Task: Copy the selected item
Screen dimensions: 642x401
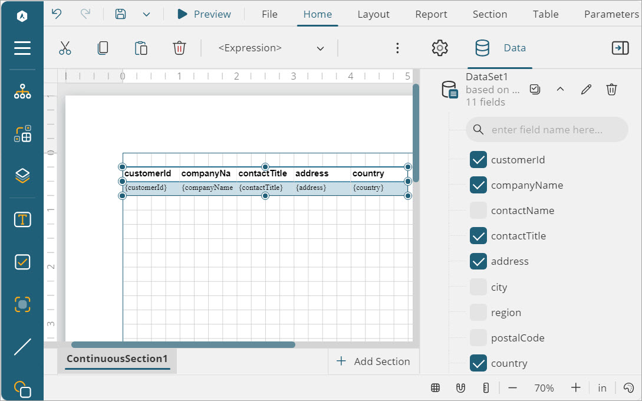Action: pos(103,48)
